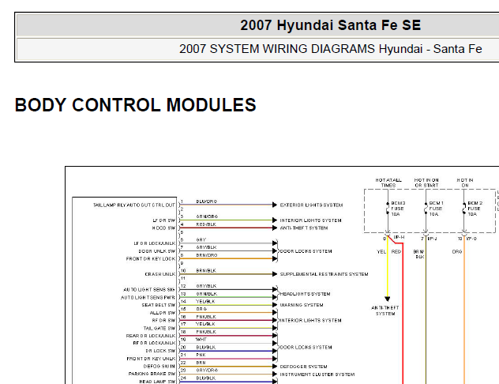Click 'INTERIOR LIGHTS SYSTEM' beside pins 15 to 17
499x384 pixels.
[x=310, y=320]
